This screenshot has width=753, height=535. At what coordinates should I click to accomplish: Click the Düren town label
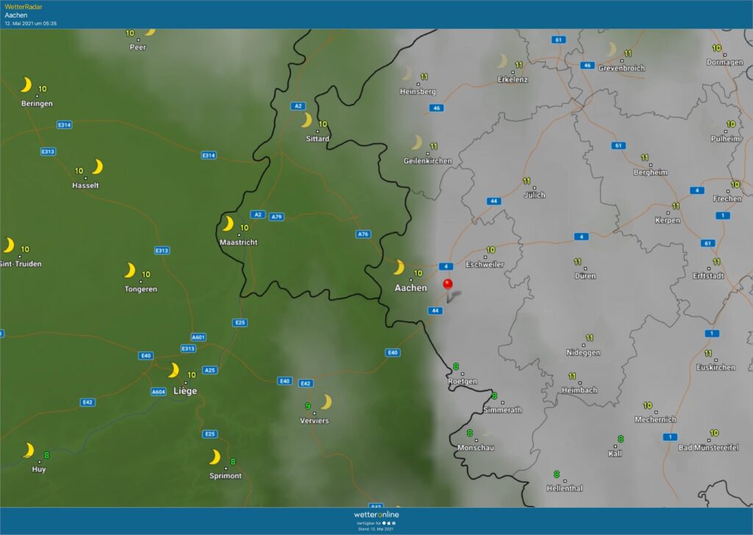pos(585,276)
